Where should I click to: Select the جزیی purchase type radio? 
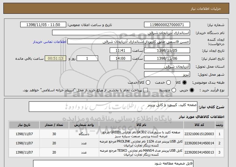[192, 90]
